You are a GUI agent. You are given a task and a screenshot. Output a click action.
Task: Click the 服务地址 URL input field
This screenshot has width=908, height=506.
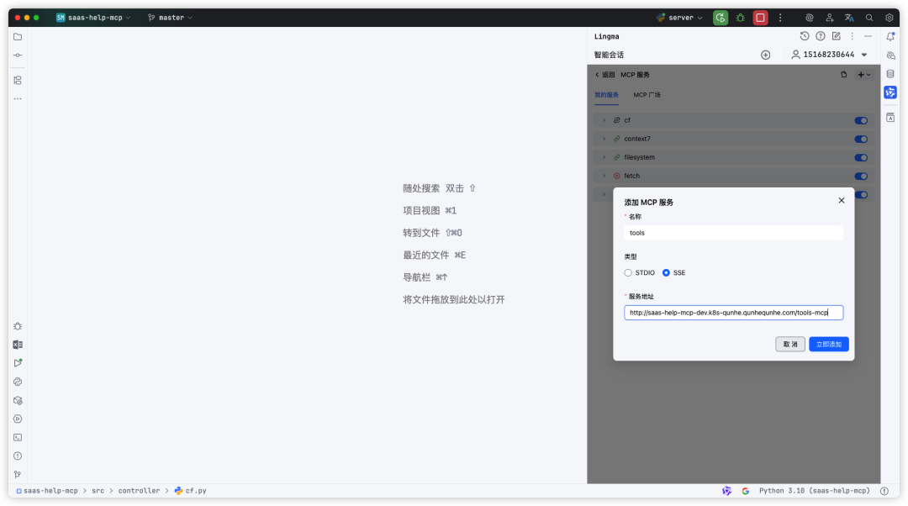(733, 313)
